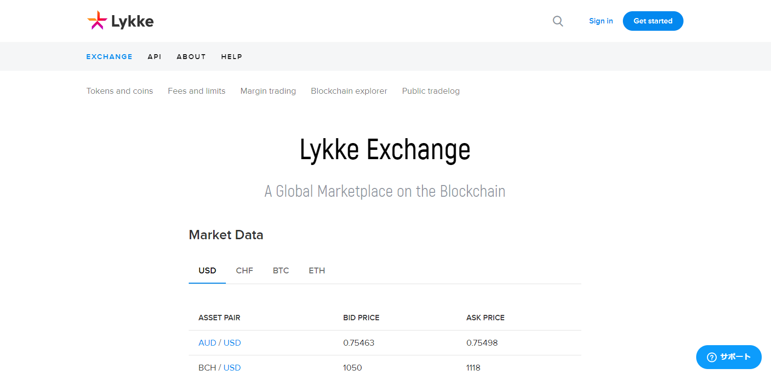Click USD in the AUD / USD pair
Image resolution: width=771 pixels, height=372 pixels.
tap(232, 343)
